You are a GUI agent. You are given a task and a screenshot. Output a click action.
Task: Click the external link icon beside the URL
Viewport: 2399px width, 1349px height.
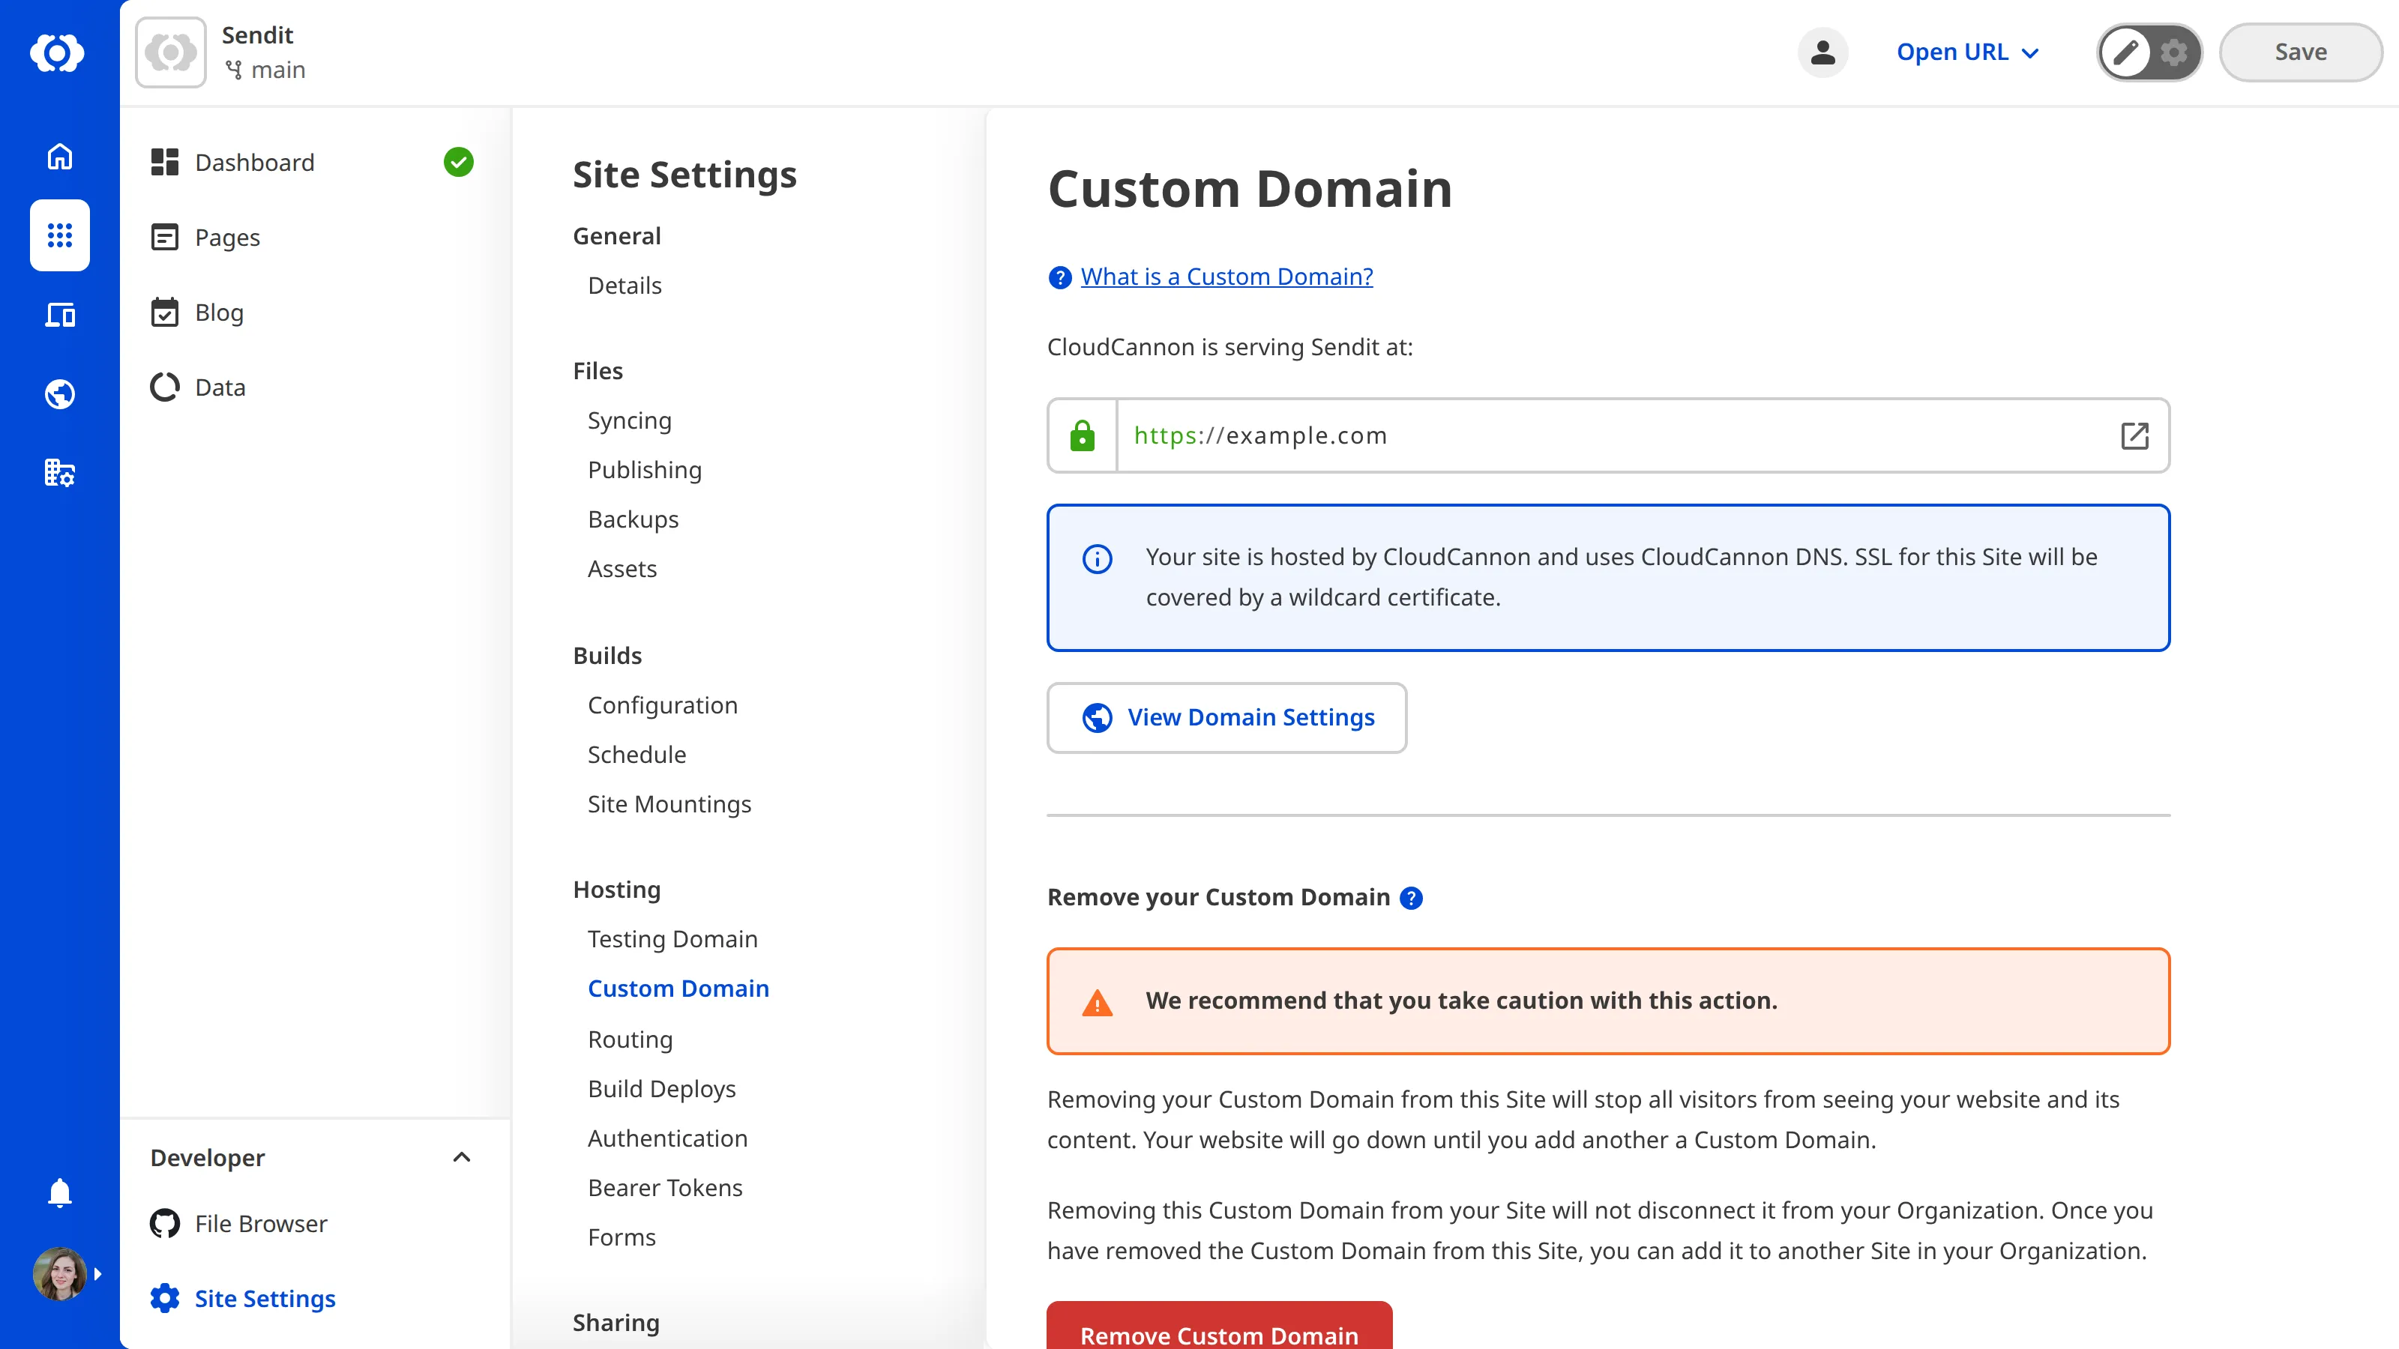tap(2135, 435)
